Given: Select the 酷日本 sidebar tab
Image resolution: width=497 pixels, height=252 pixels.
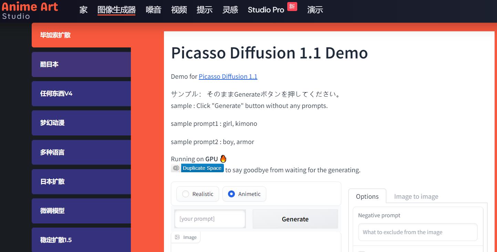Looking at the screenshot, I should [x=81, y=64].
